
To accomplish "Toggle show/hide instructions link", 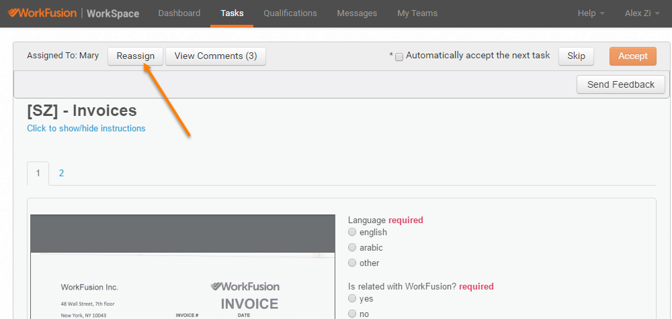I will click(x=86, y=128).
